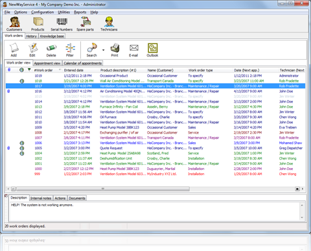Send work order by E-mail
This screenshot has height=251, width=311.
coord(133,50)
